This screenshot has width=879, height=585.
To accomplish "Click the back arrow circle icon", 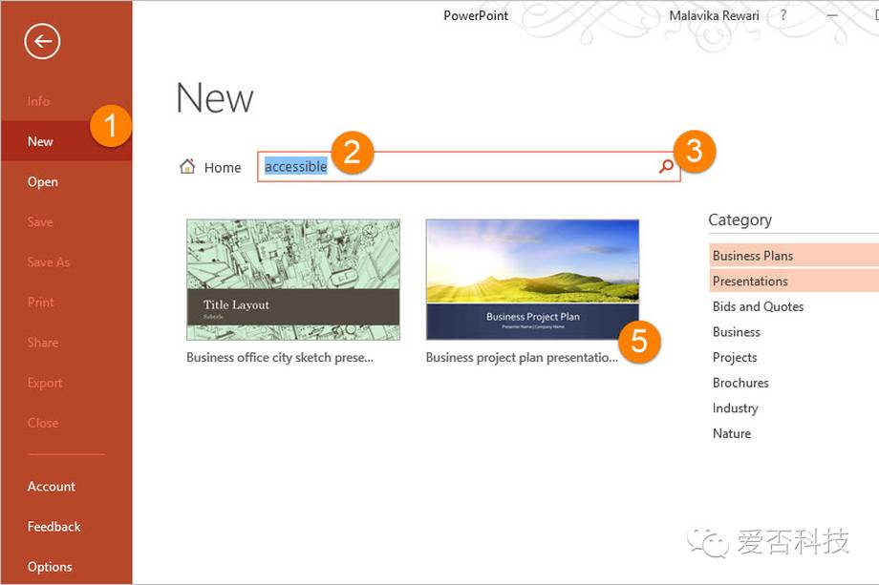I will (x=42, y=41).
